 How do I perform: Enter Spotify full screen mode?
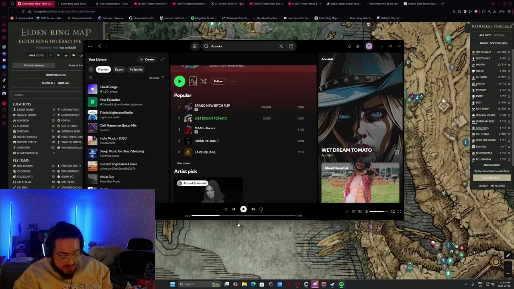coord(399,212)
